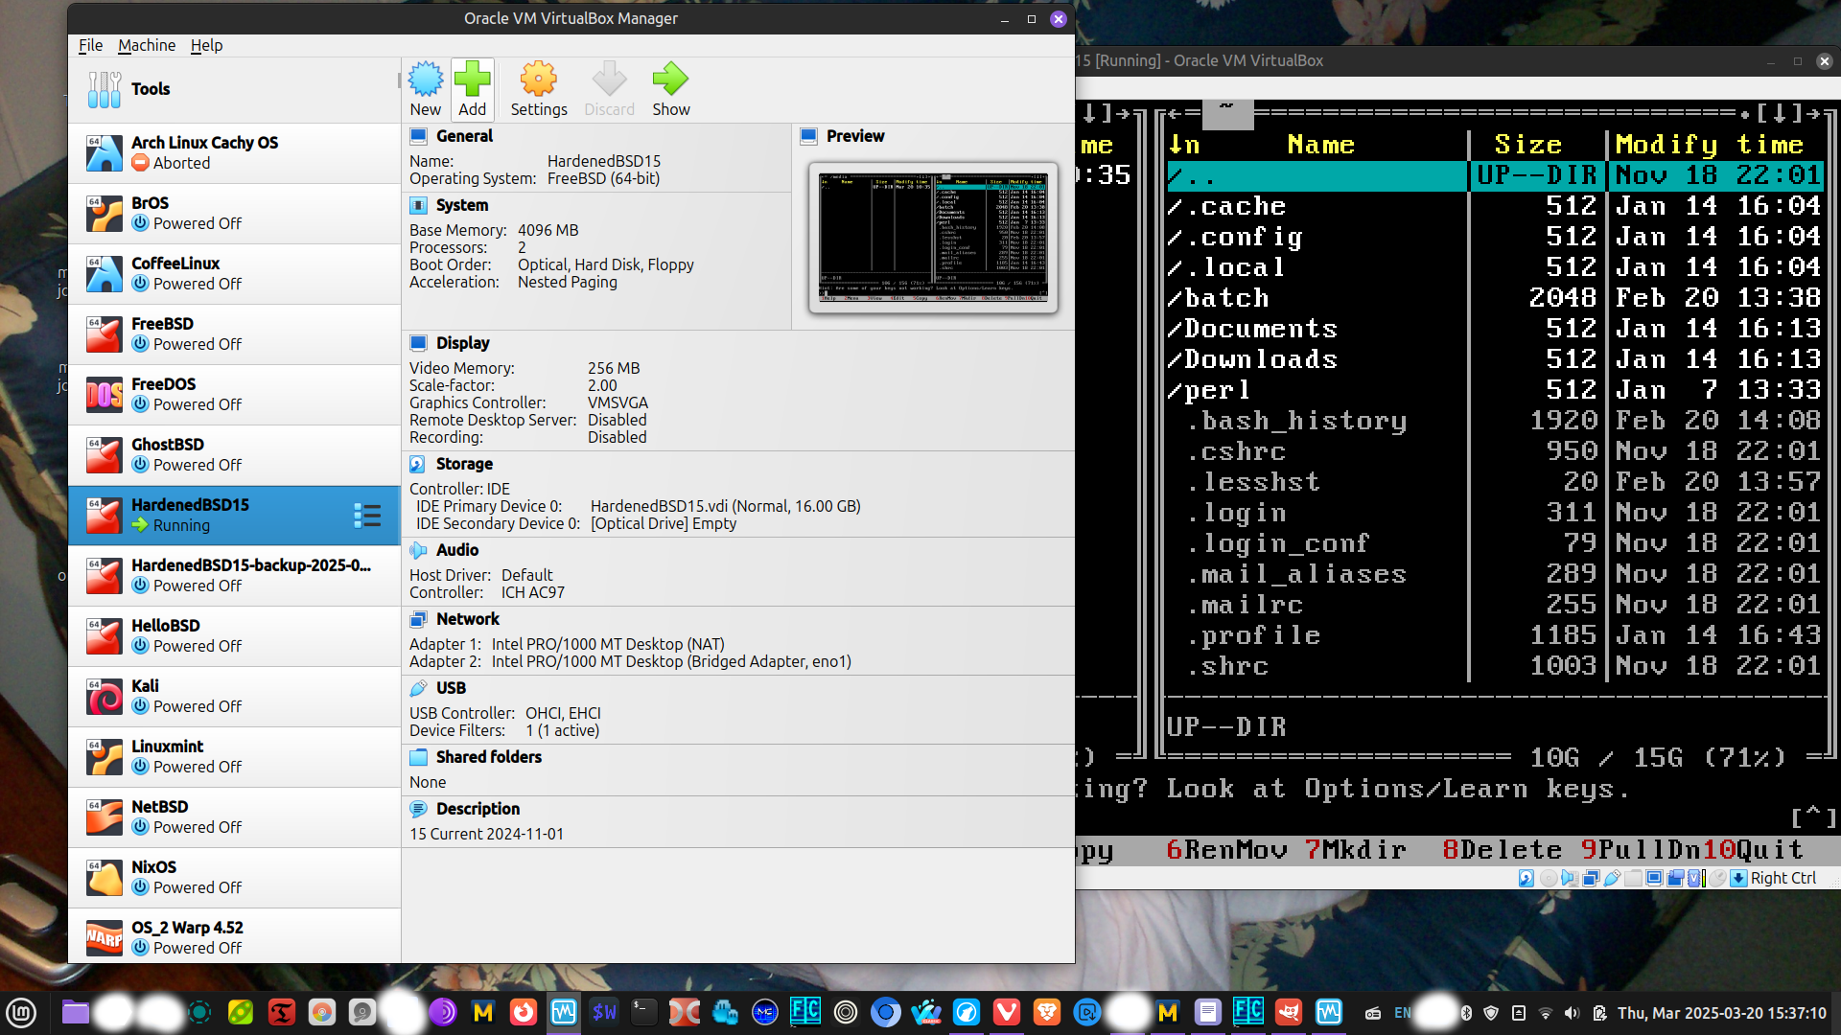1841x1035 pixels.
Task: Select the /batch directory in mc
Action: [1218, 298]
